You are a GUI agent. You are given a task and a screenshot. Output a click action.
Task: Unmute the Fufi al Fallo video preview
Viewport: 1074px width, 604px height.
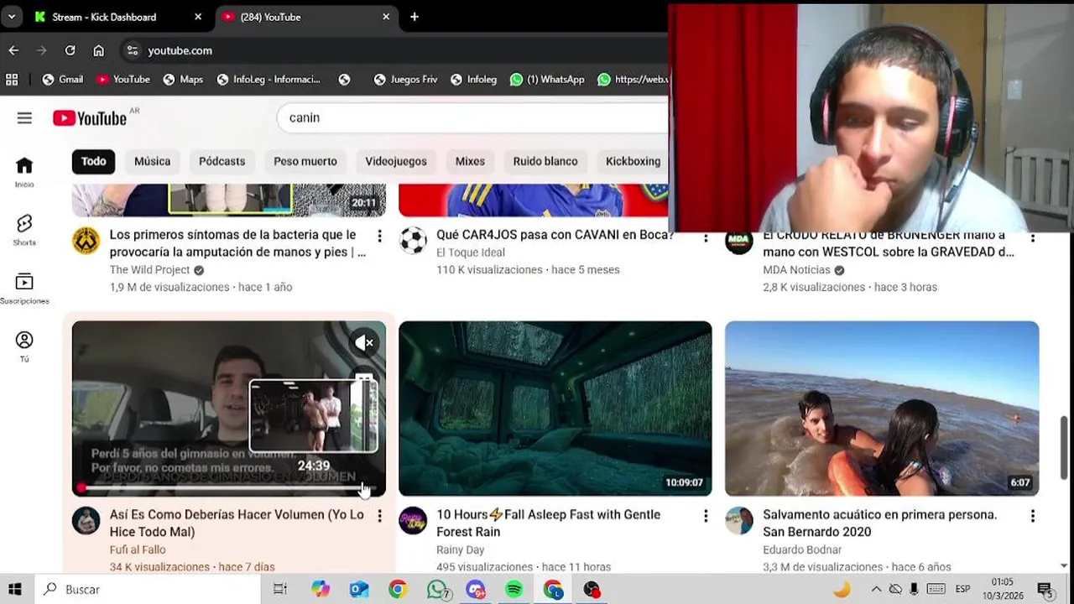pyautogui.click(x=364, y=342)
